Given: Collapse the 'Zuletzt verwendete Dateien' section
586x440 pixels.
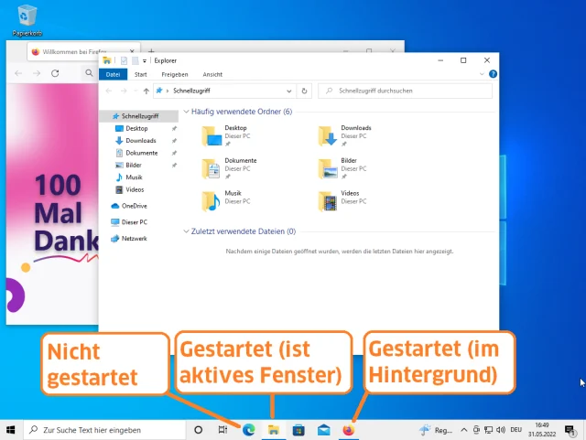Looking at the screenshot, I should pyautogui.click(x=187, y=232).
